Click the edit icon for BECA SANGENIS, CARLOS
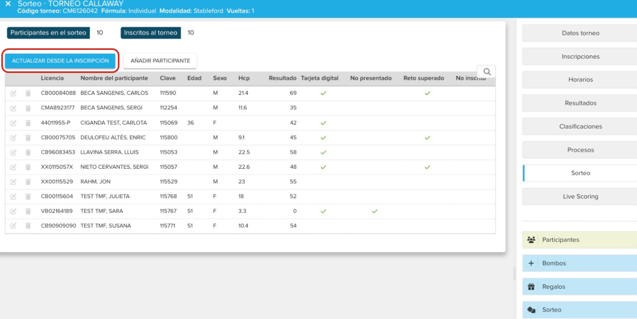This screenshot has width=637, height=319. [13, 93]
